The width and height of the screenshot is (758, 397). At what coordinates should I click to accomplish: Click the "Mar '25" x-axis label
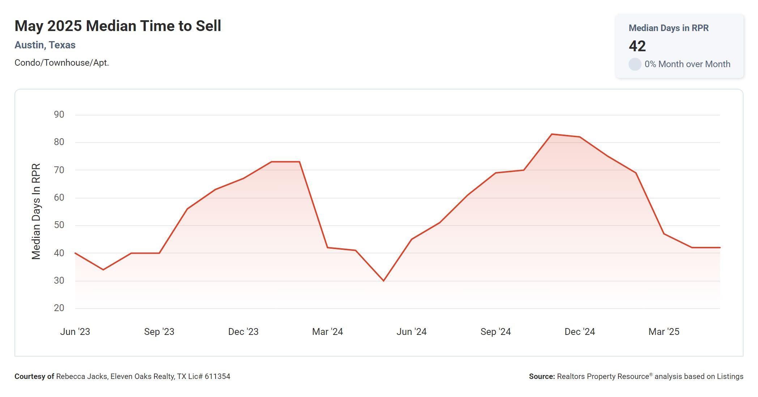(x=664, y=332)
